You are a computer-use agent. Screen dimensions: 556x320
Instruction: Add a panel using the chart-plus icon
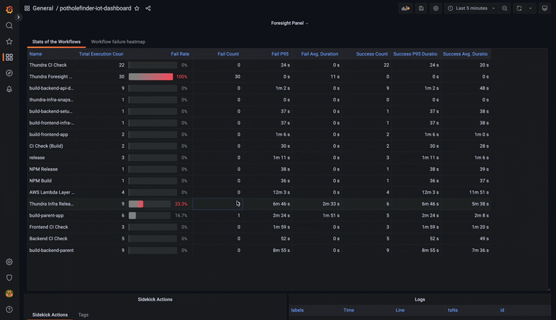point(406,8)
